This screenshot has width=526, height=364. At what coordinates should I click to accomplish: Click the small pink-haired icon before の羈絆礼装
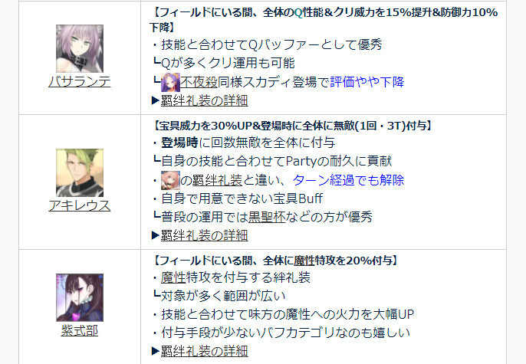[x=170, y=180]
